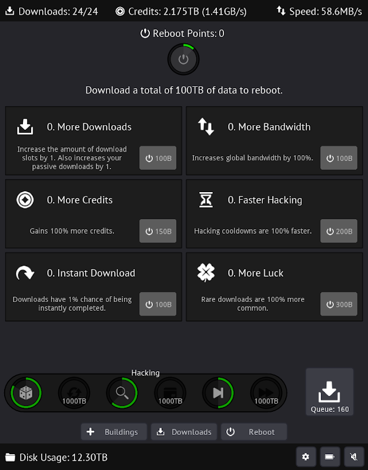Click the Credits: 2.175TB text
368x470 pixels.
(x=188, y=11)
